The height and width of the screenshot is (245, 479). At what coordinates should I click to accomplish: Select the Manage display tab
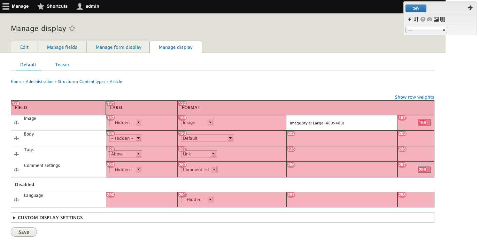pos(176,47)
